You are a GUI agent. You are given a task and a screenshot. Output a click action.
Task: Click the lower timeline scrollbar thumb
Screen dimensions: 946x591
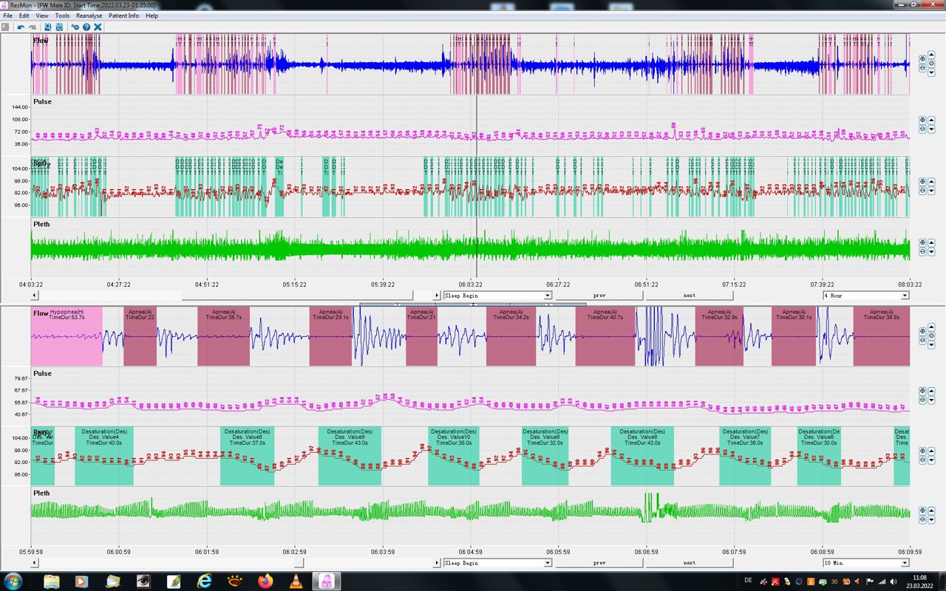click(x=299, y=563)
